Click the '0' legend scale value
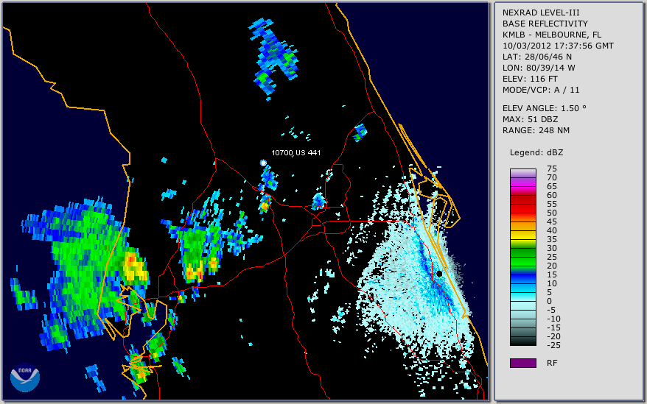The height and width of the screenshot is (404, 647). point(549,302)
